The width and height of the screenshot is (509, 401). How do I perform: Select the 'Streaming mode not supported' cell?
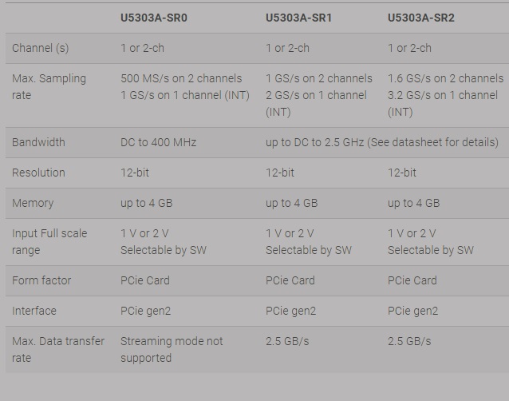point(172,349)
